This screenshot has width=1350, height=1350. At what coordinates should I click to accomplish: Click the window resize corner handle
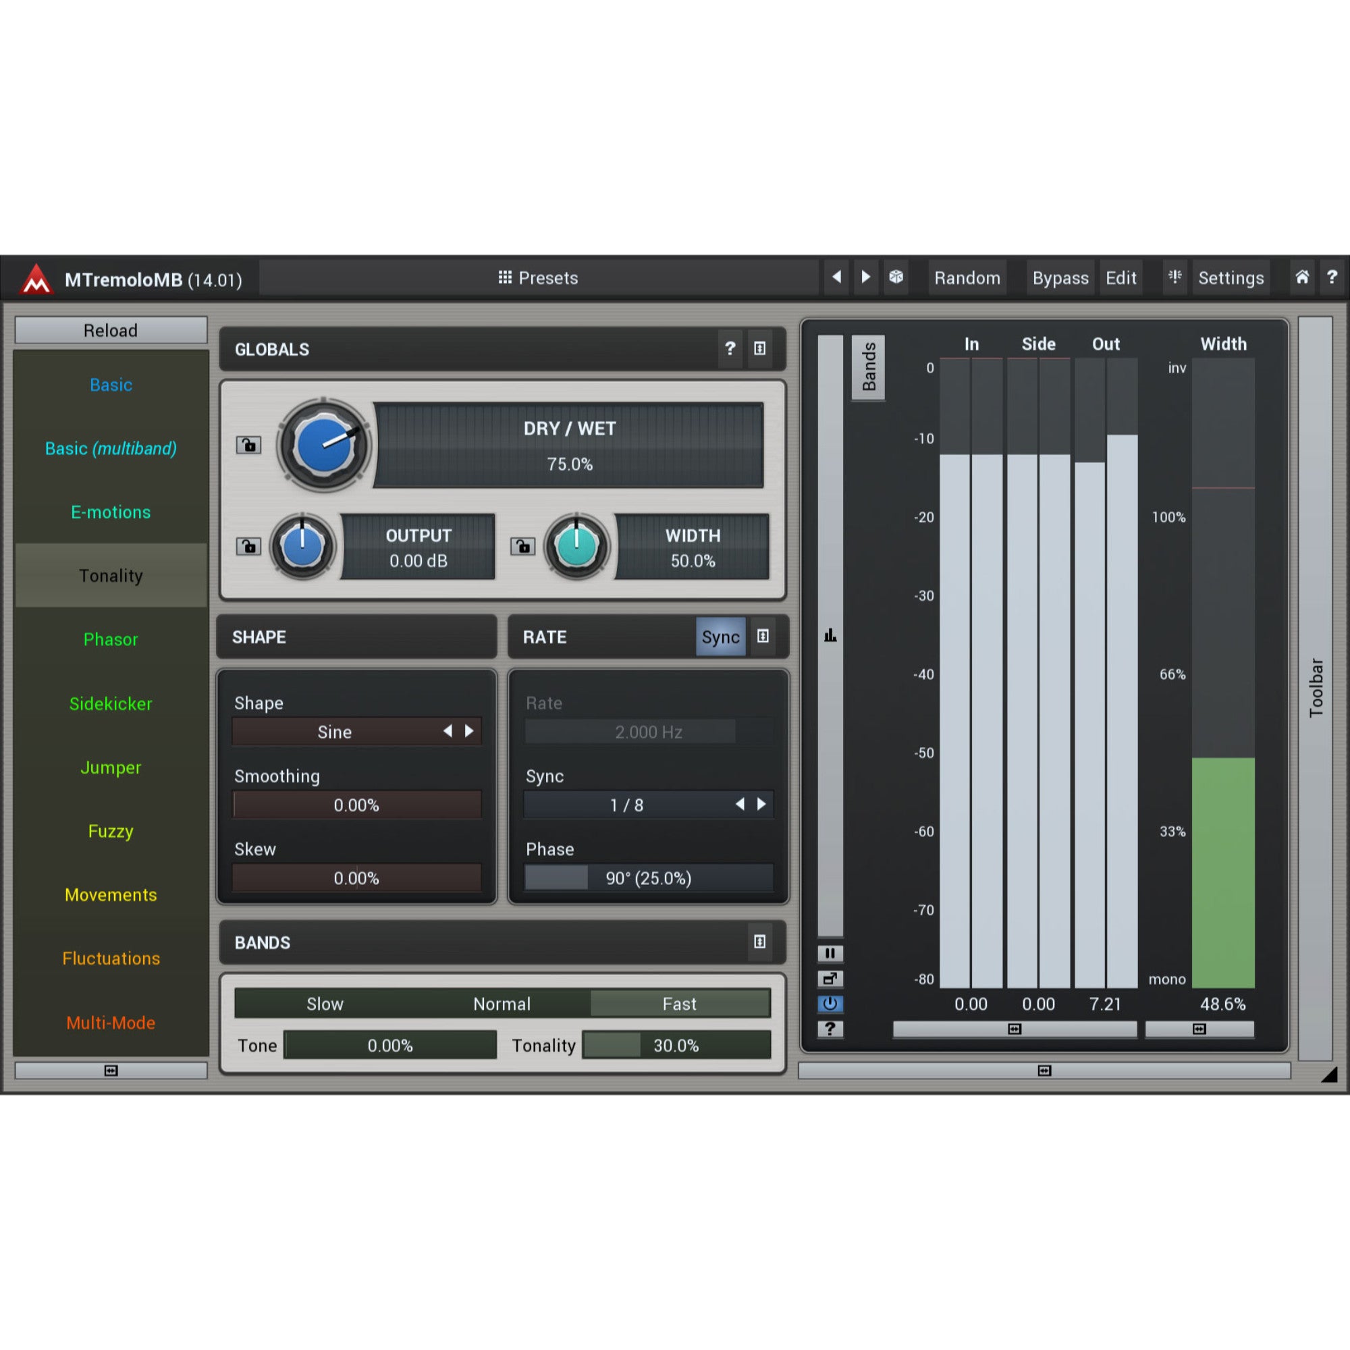pos(1329,1075)
